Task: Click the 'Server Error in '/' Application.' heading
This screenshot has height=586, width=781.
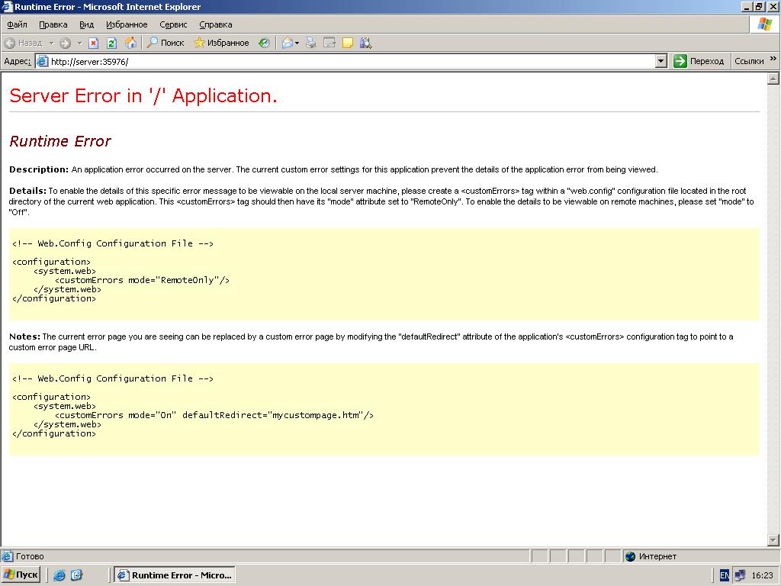Action: (143, 95)
